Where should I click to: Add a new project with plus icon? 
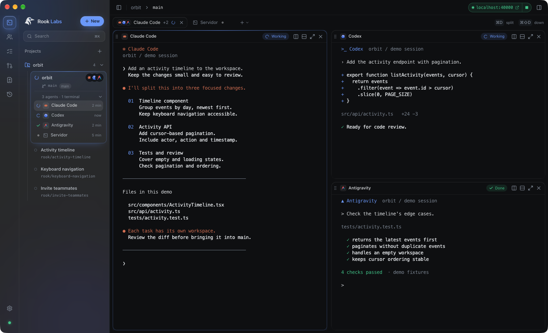(100, 51)
